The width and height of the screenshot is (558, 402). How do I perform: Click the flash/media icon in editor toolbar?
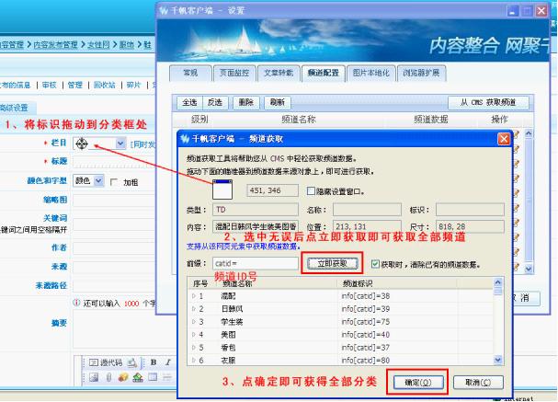[123, 377]
